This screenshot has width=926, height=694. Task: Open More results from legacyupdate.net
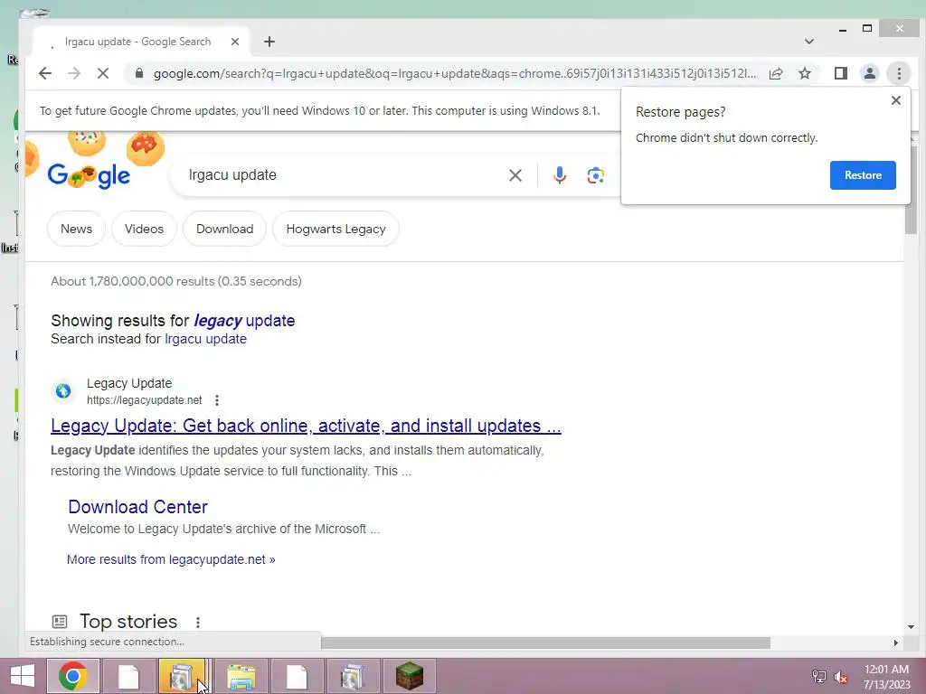[x=171, y=559]
